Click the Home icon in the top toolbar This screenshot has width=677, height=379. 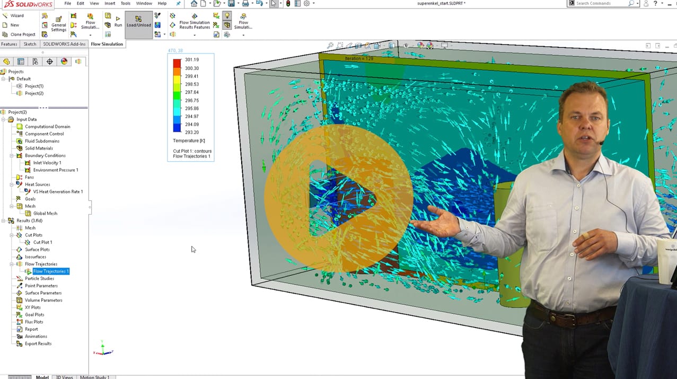tap(194, 4)
